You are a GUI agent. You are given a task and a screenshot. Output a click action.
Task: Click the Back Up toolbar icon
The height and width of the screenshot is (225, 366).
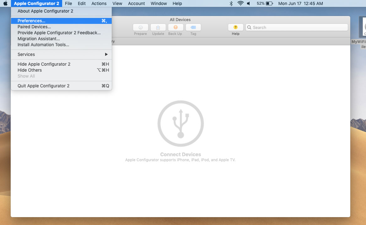click(x=175, y=28)
